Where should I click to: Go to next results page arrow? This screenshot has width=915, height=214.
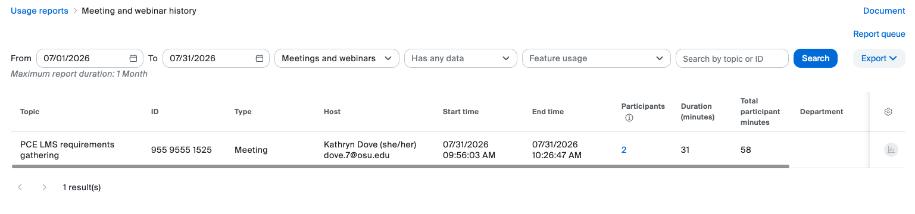coord(45,187)
